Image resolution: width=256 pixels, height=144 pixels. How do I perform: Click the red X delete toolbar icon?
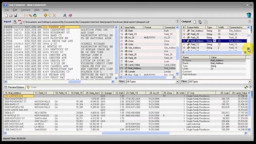point(54,16)
